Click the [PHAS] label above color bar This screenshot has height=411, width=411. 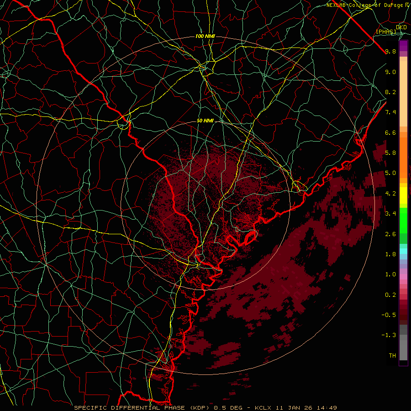point(386,32)
